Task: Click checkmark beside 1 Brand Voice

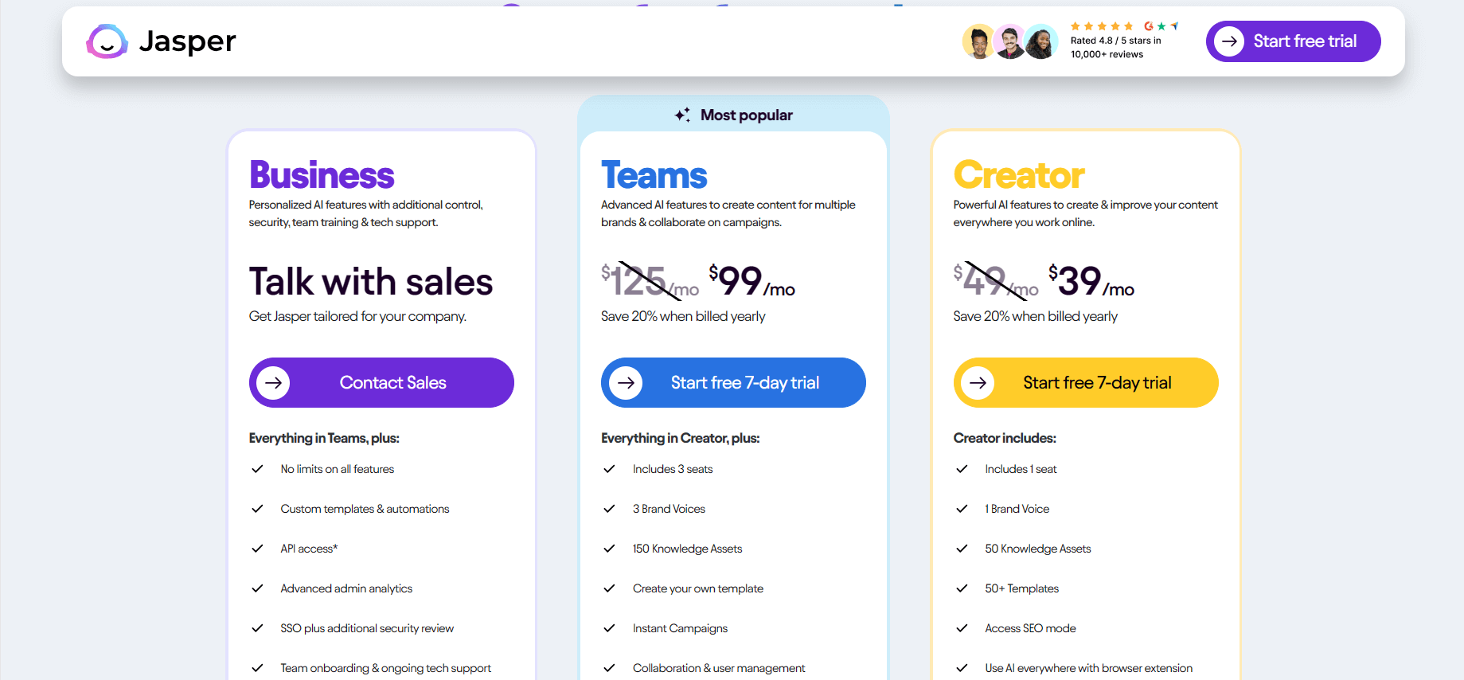Action: [962, 509]
